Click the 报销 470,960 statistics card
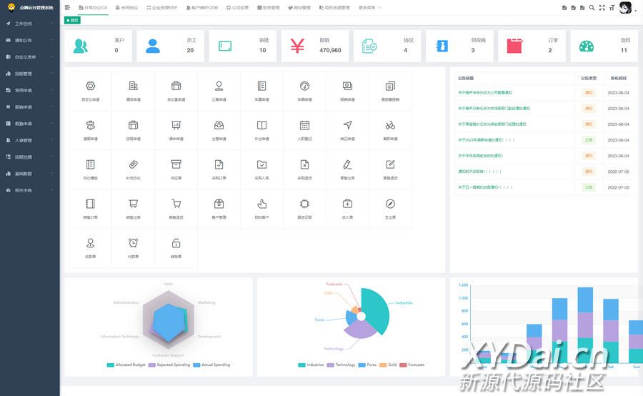This screenshot has height=396, width=643. point(314,46)
